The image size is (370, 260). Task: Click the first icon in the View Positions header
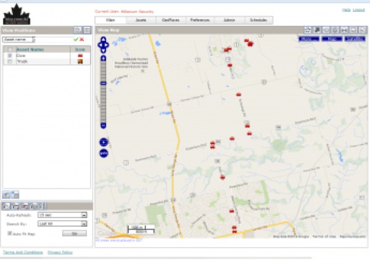point(78,30)
